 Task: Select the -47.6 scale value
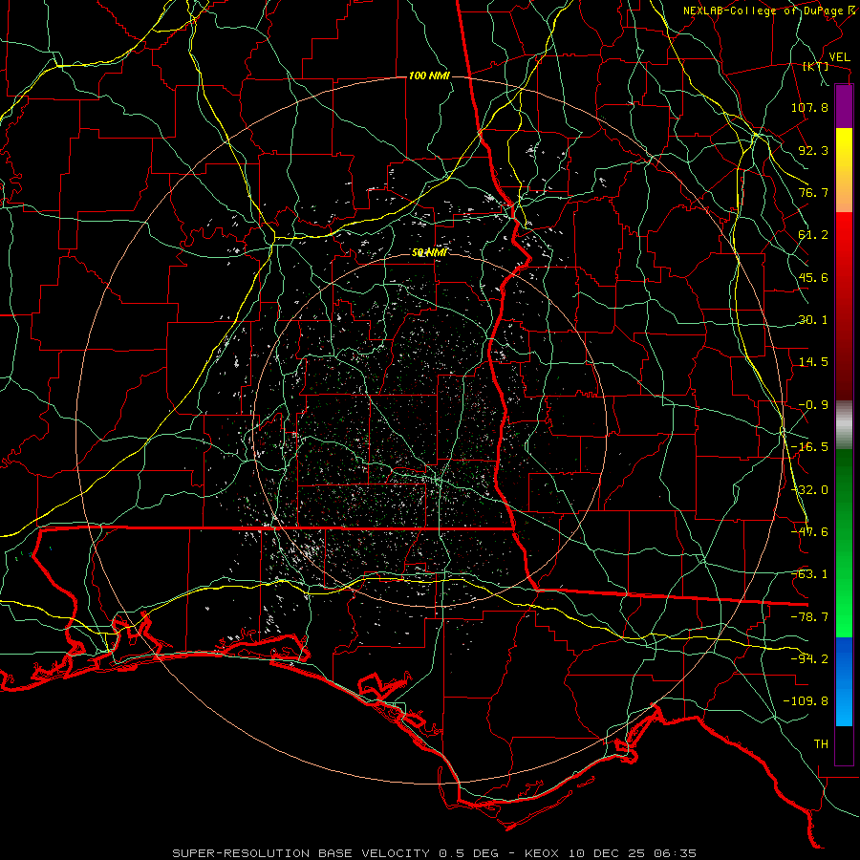[809, 532]
